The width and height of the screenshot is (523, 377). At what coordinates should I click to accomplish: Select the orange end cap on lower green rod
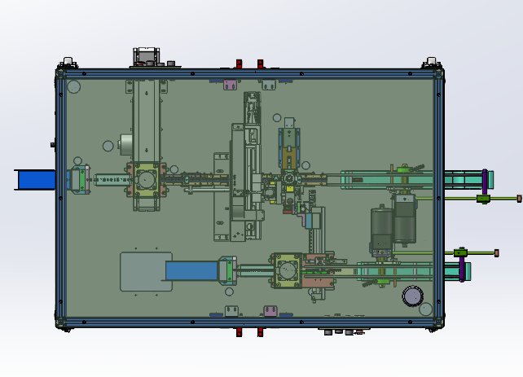[496, 253]
